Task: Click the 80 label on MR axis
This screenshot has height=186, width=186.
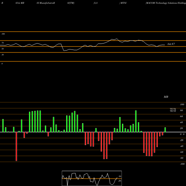Action: tap(181, 110)
